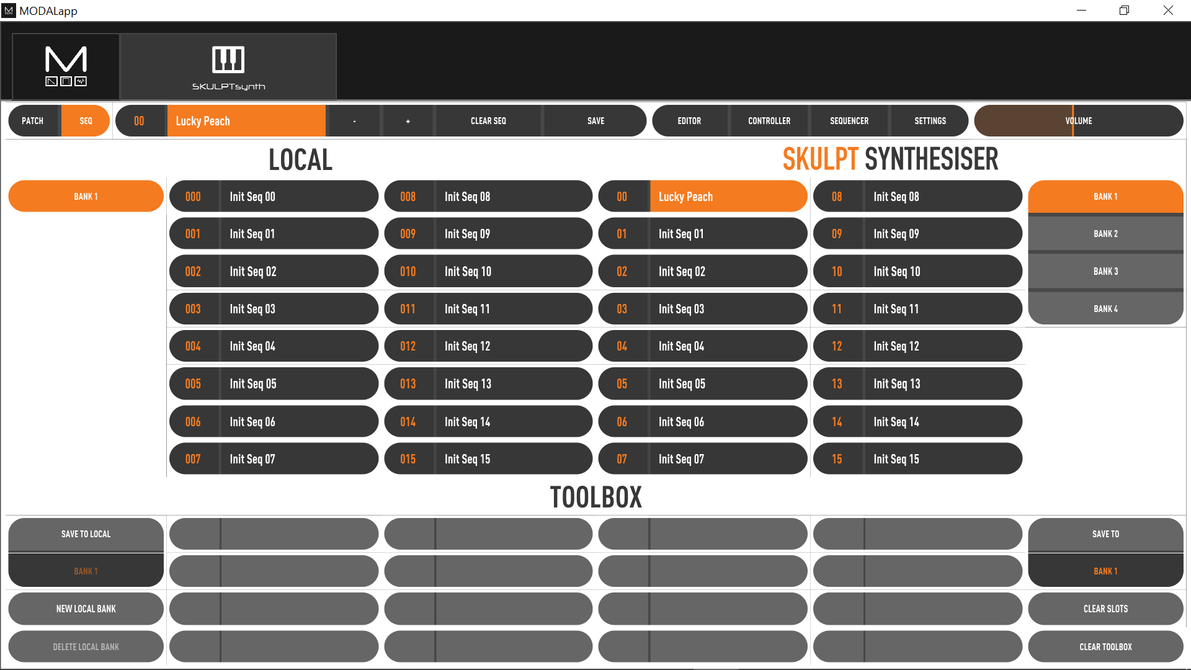1191x670 pixels.
Task: Select BANK 2 on Skulpt synthesiser
Action: pos(1105,234)
